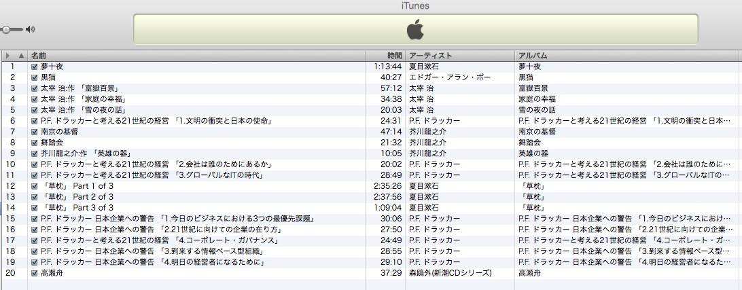Uncheck the checkbox for 夢十夜
The image size is (742, 290).
pos(34,67)
